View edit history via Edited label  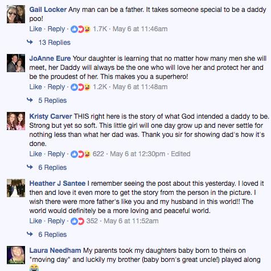tap(180, 154)
